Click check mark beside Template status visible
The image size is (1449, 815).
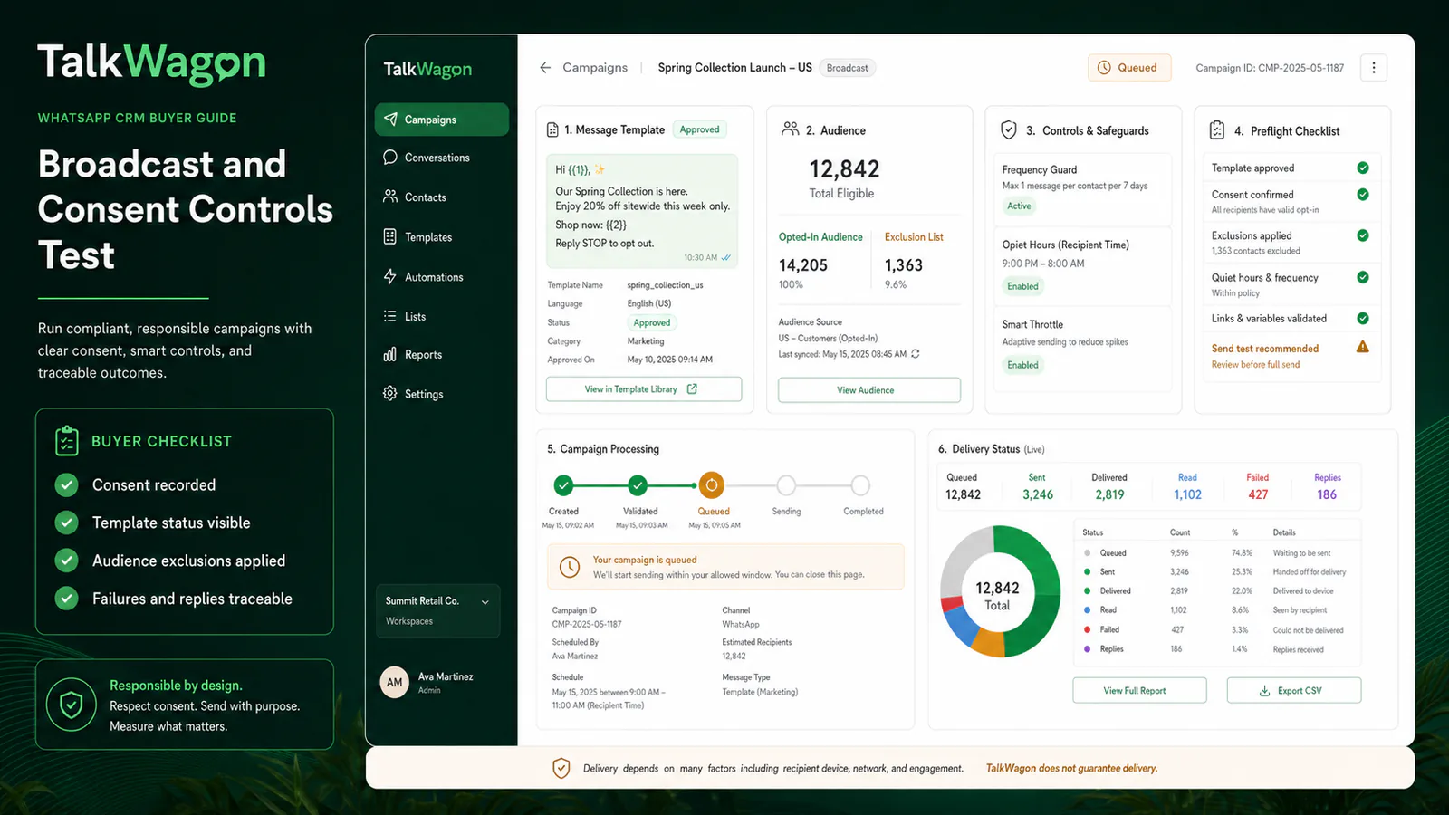[66, 523]
